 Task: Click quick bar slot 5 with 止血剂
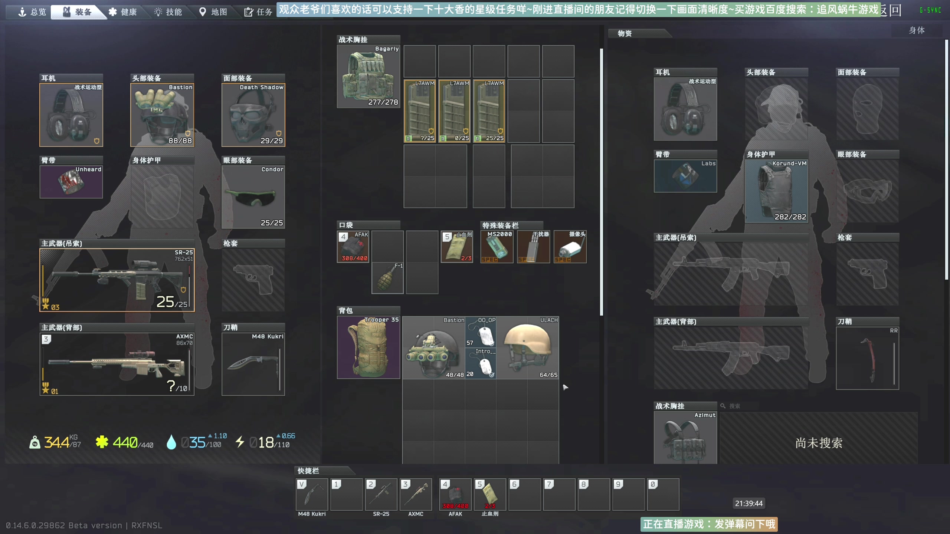tap(490, 494)
